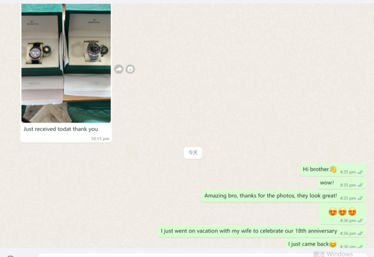Screen dimensions: 374x257
Task: Click the read ticks on the wow! message
Action: point(360,185)
